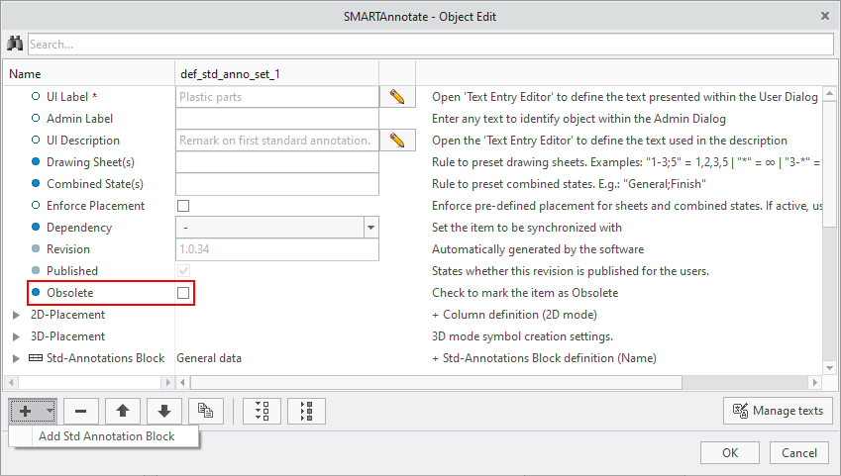Click left arrow of Name column scrollbar
This screenshot has height=476, width=841.
(11, 382)
